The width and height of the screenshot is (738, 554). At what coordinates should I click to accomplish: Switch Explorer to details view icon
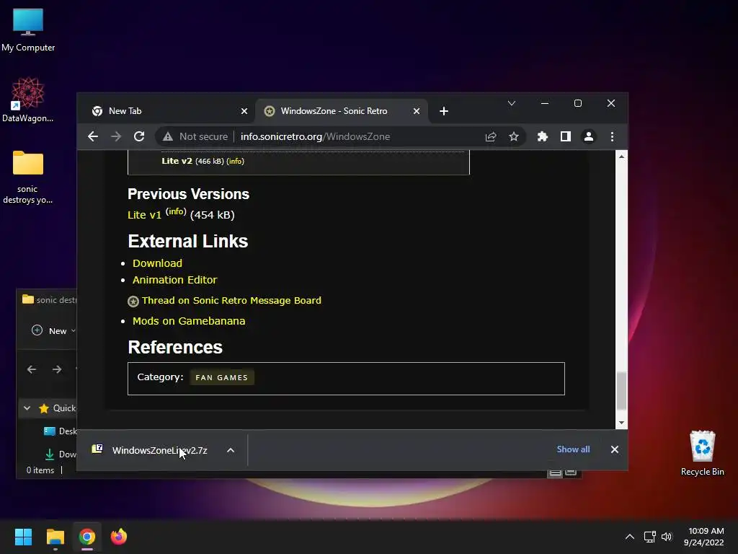556,473
